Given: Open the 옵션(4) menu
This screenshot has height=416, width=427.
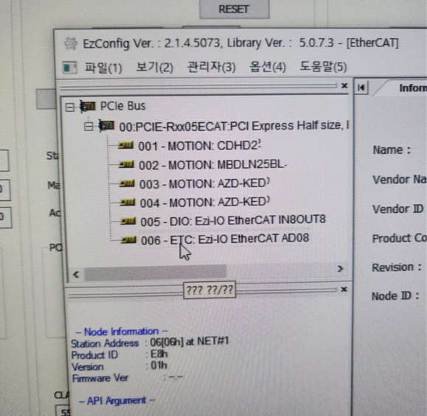Looking at the screenshot, I should [x=268, y=66].
